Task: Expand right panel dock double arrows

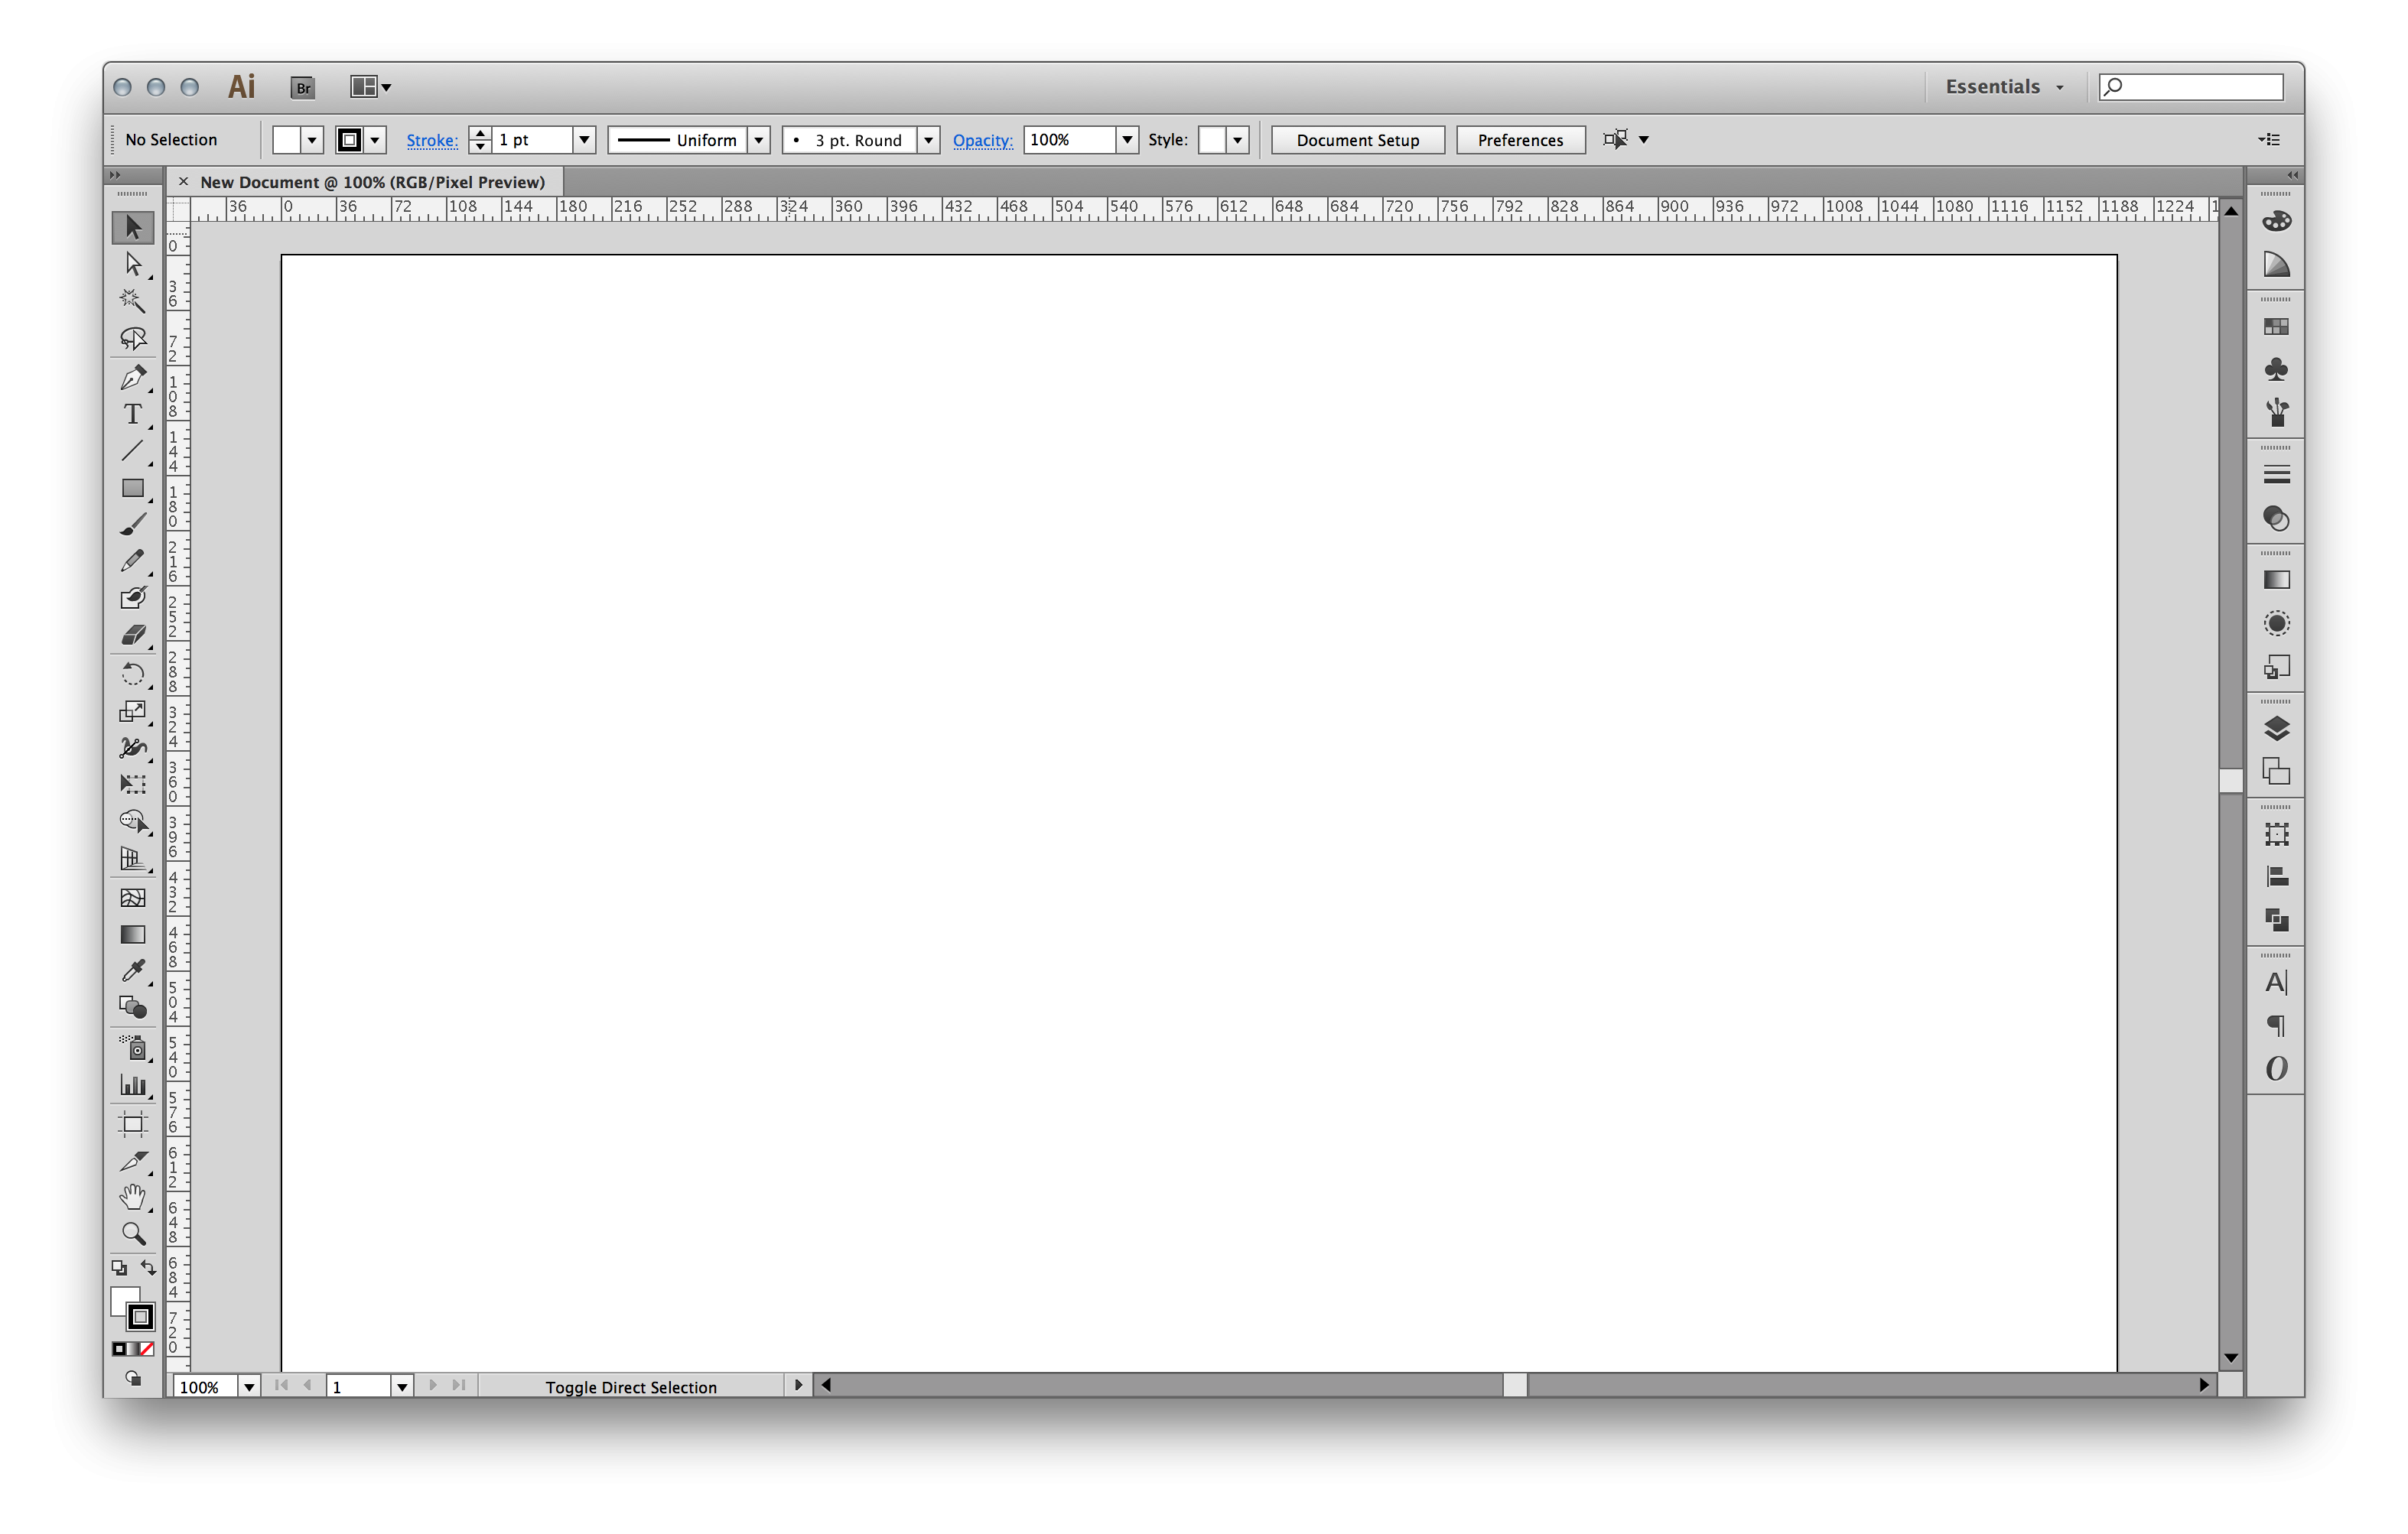Action: 2292,175
